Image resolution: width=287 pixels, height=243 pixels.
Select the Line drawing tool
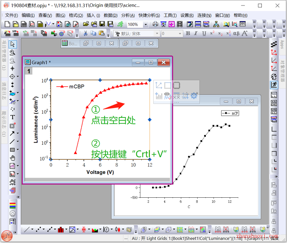coord(12,141)
